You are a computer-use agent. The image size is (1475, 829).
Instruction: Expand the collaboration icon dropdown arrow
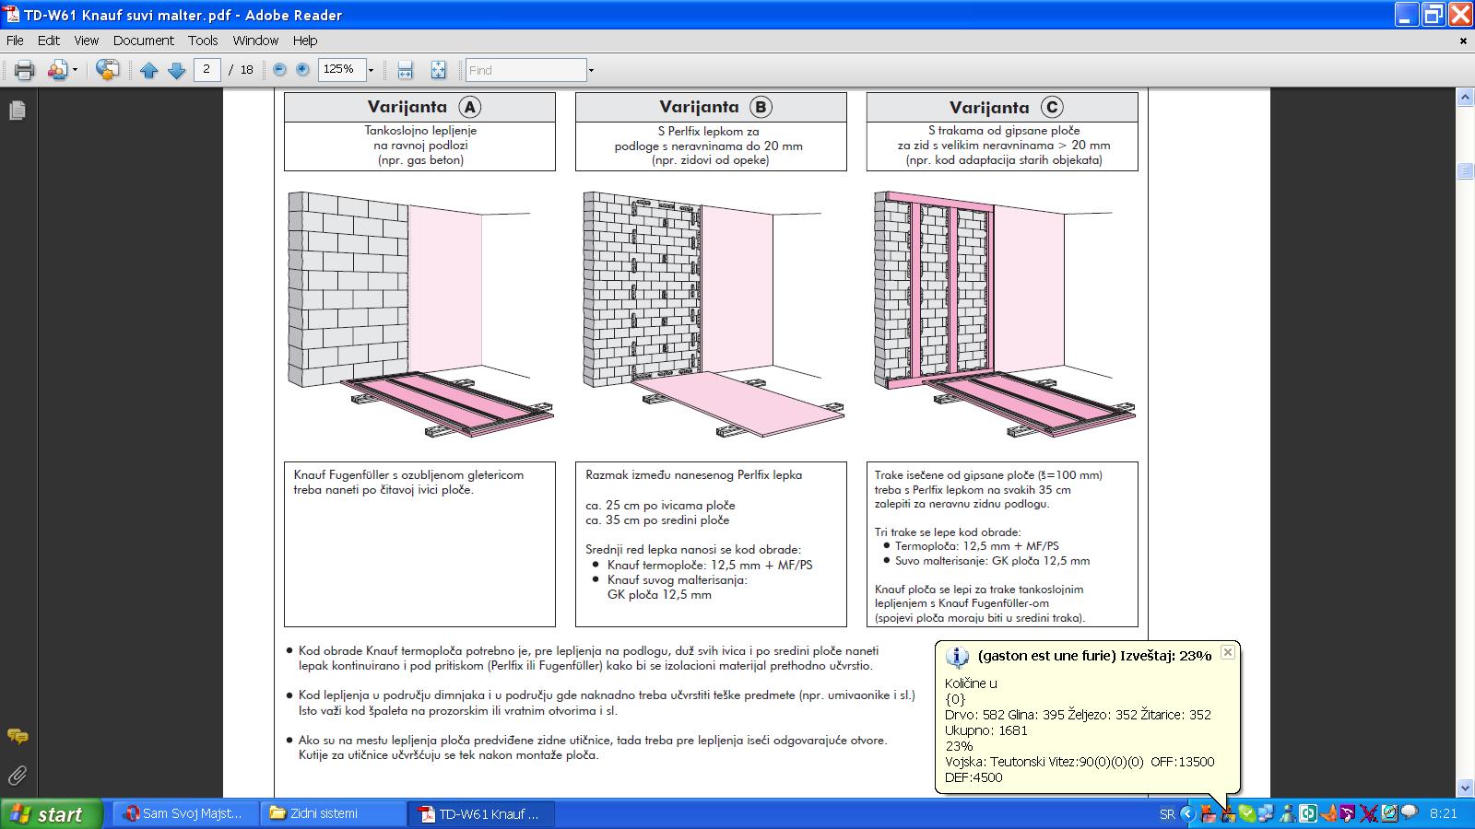[x=75, y=70]
